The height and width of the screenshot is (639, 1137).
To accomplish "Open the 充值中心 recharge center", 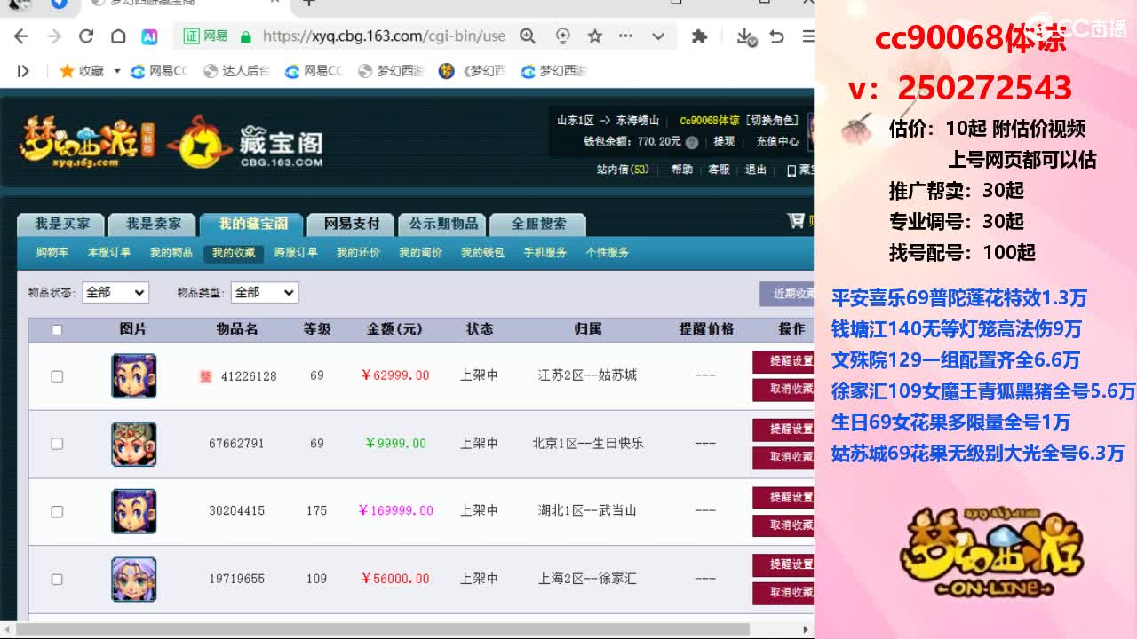I will [777, 142].
